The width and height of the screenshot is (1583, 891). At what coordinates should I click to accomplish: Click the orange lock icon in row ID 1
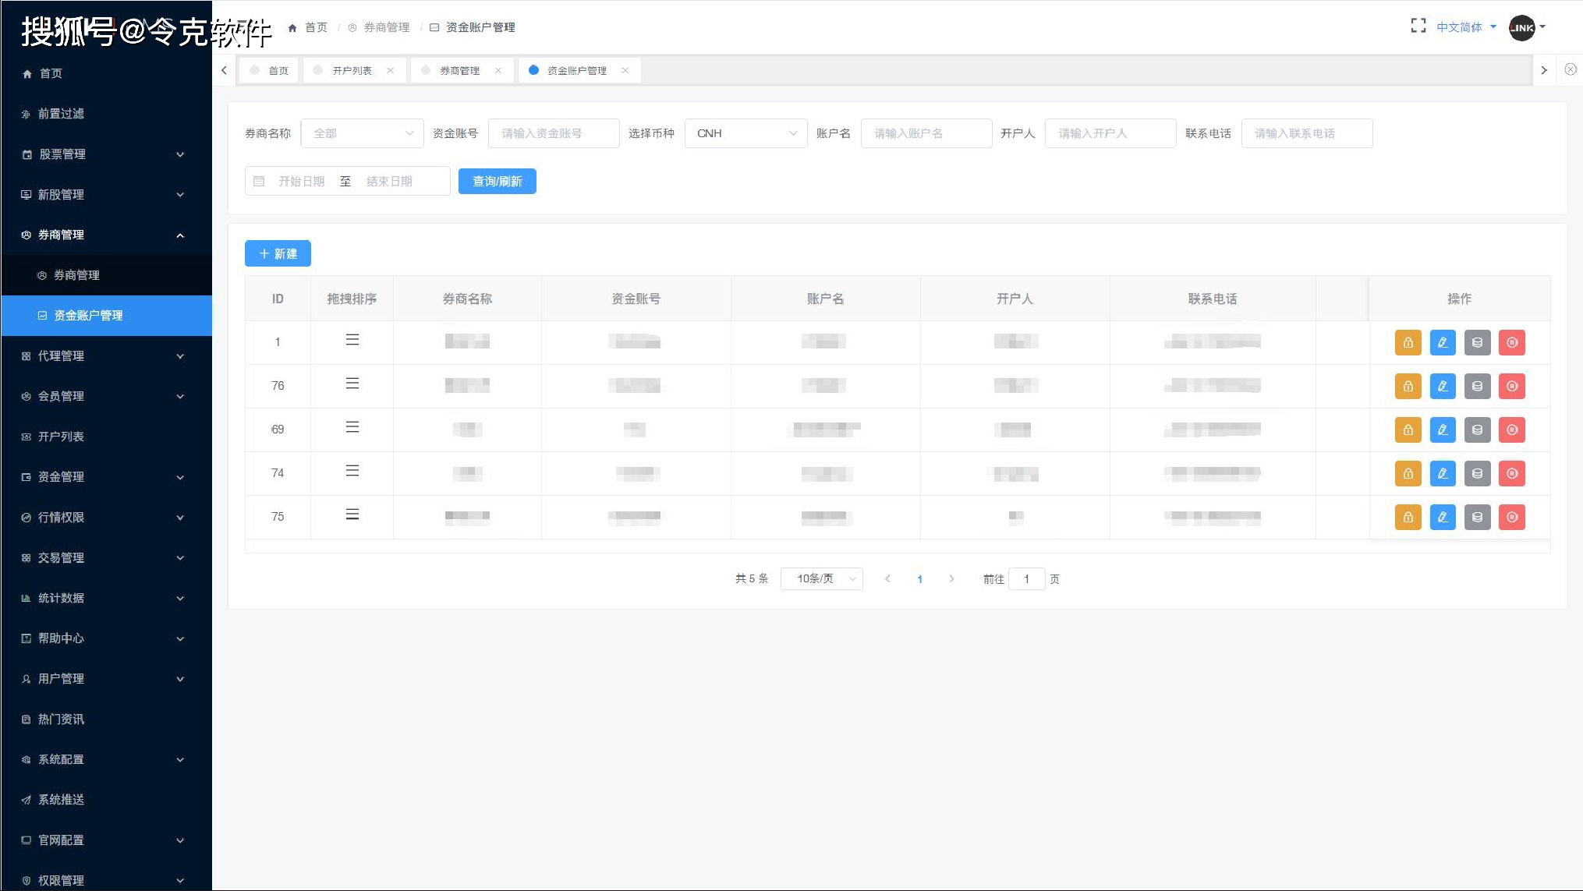[x=1408, y=342]
